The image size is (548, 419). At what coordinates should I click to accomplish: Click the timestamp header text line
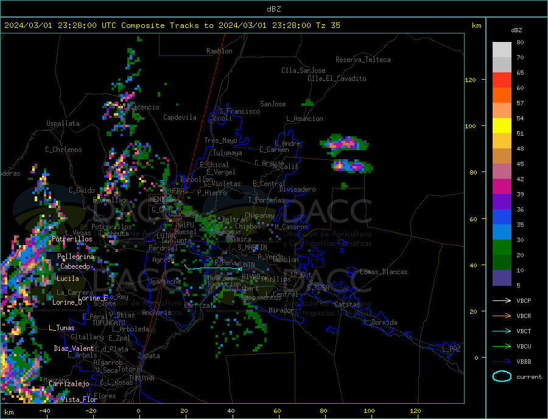[x=172, y=26]
